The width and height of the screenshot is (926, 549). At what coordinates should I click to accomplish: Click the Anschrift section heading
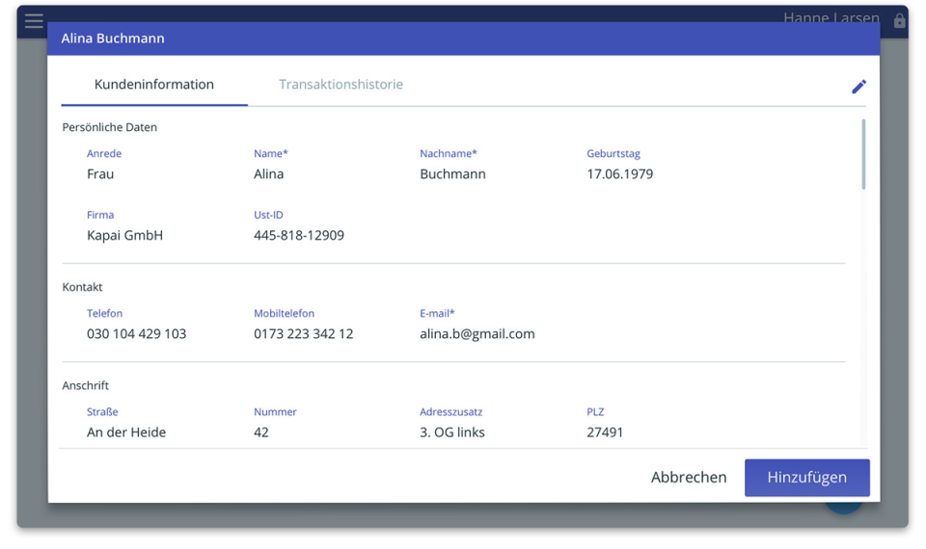86,385
